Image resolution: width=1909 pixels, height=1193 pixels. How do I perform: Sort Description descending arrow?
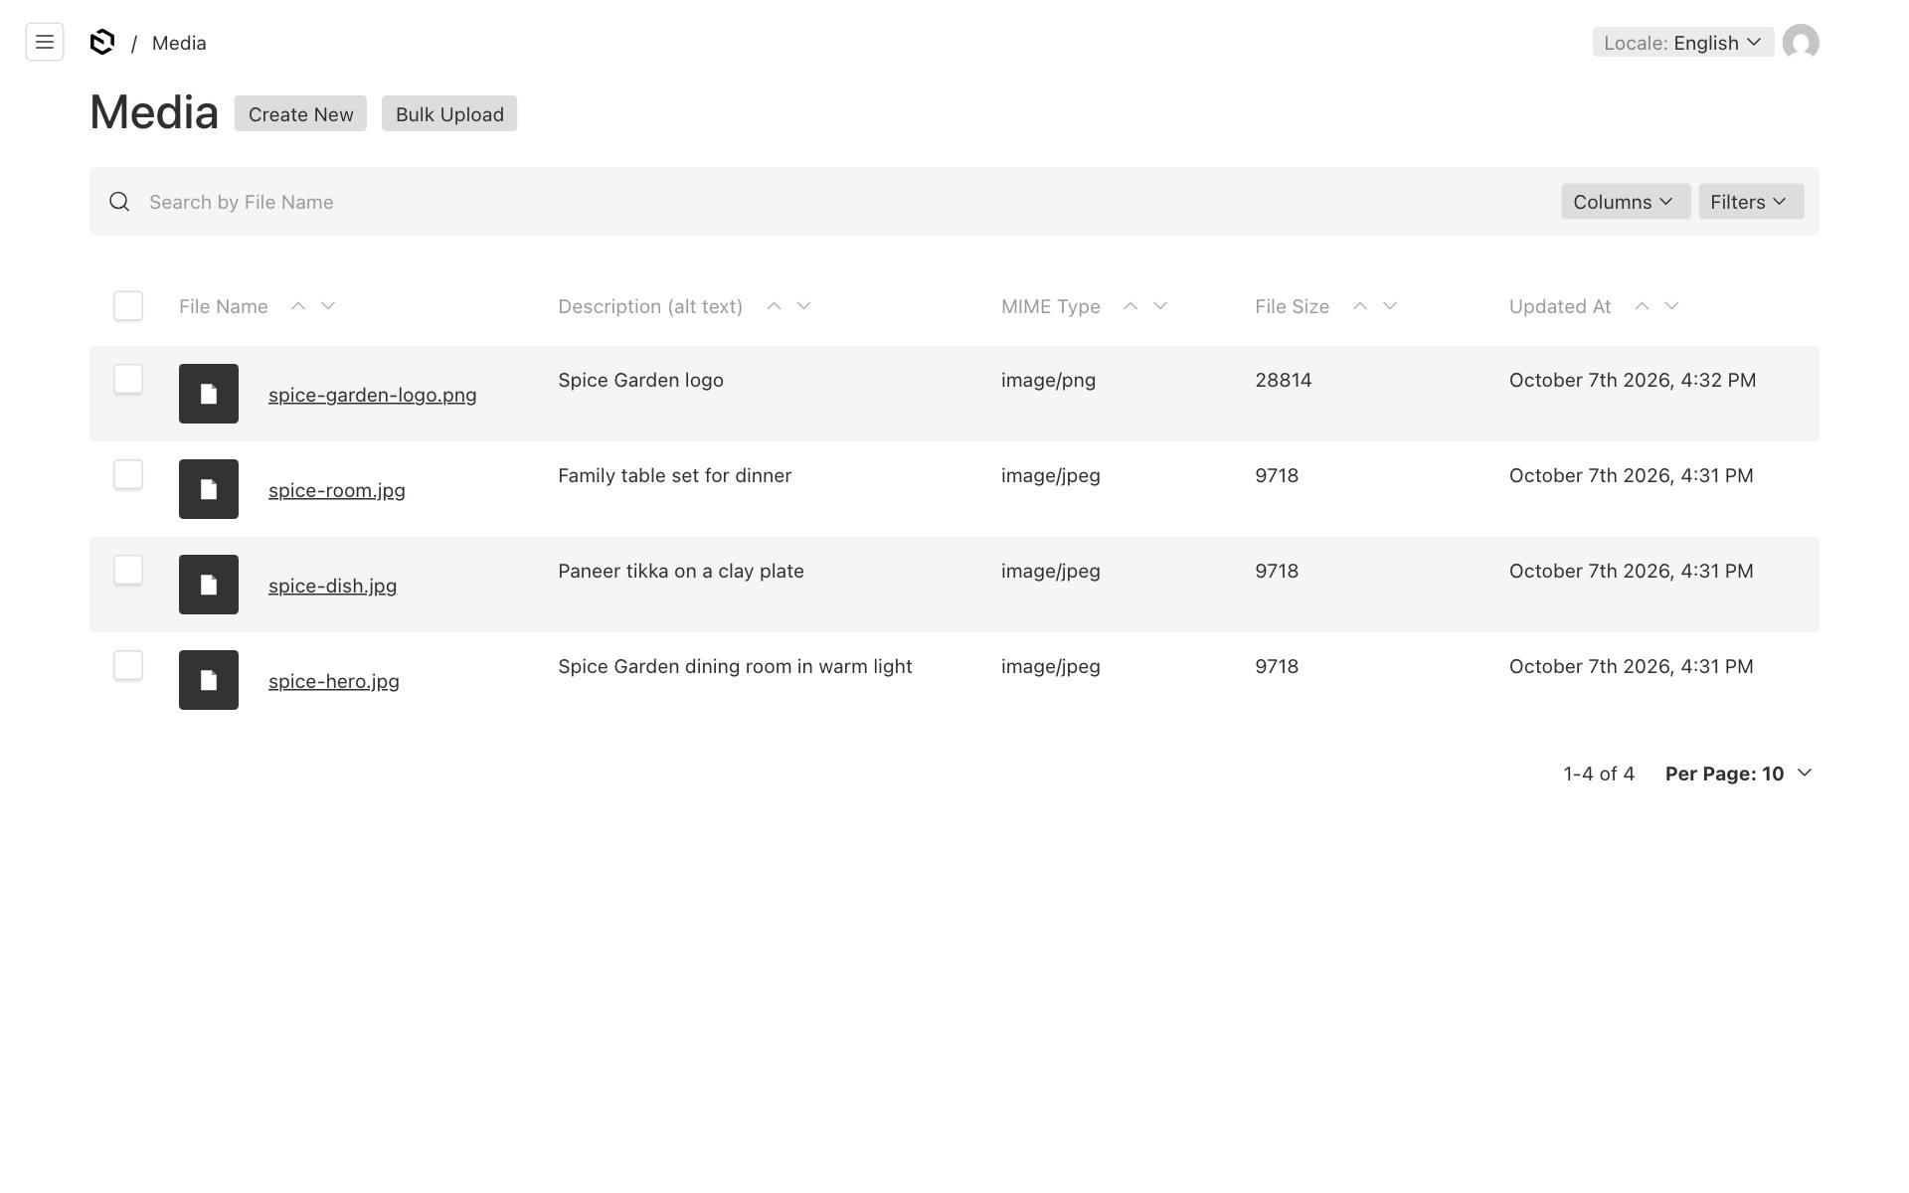pos(803,306)
